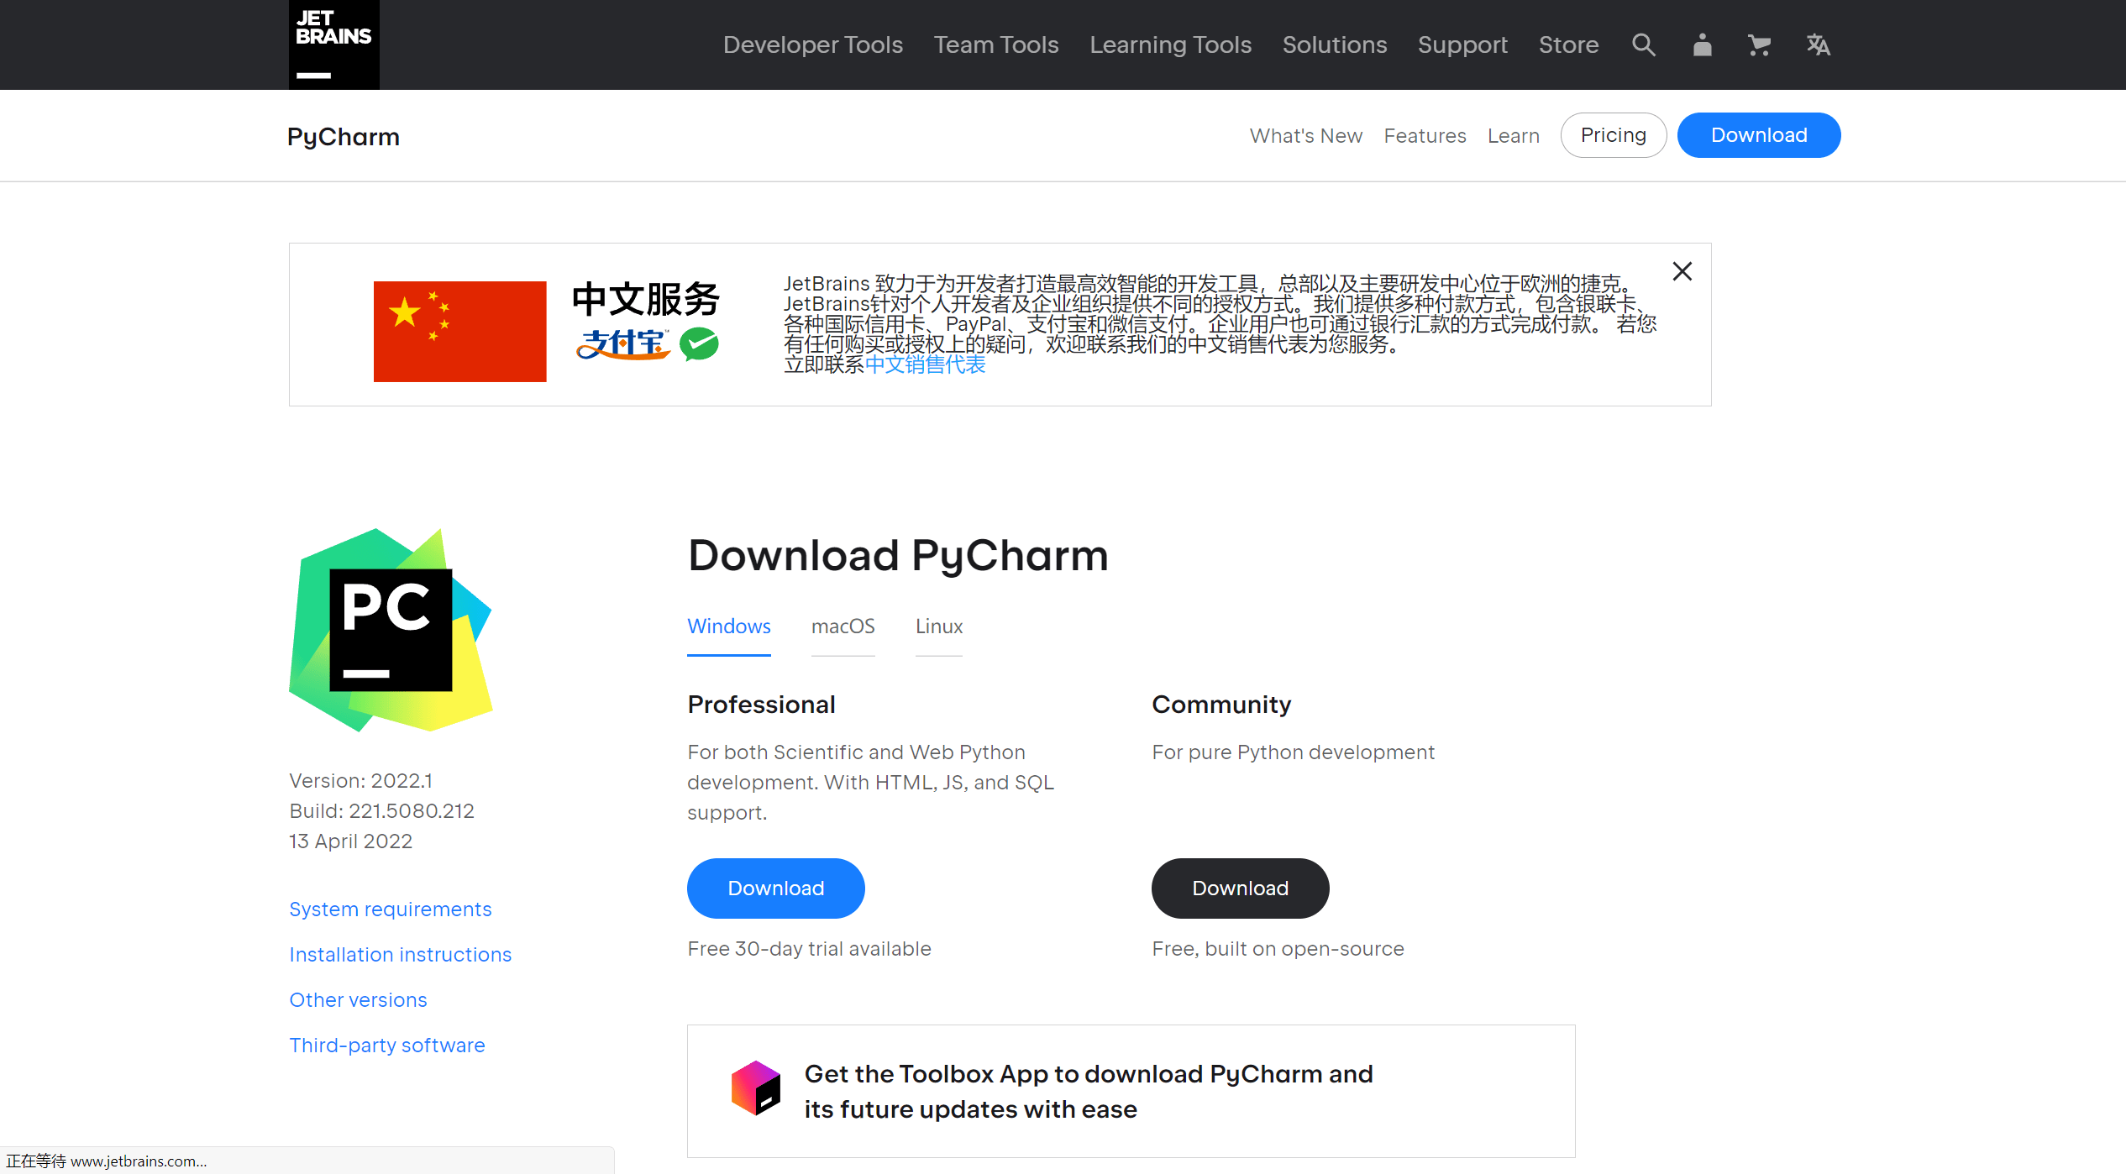Click Free 30-day trial available text
This screenshot has height=1174, width=2126.
(809, 949)
